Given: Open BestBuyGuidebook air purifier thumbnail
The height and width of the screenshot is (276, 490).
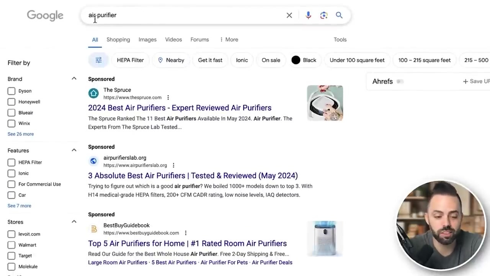Looking at the screenshot, I should point(325,238).
